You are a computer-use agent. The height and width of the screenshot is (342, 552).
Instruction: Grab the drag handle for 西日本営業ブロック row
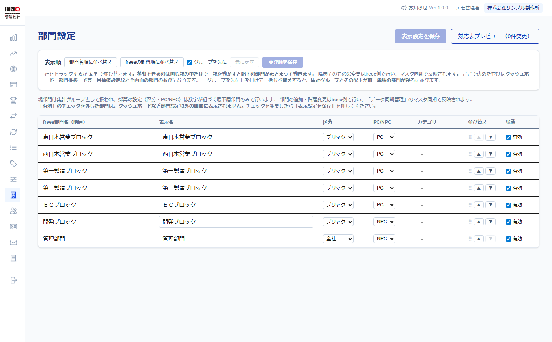(470, 154)
